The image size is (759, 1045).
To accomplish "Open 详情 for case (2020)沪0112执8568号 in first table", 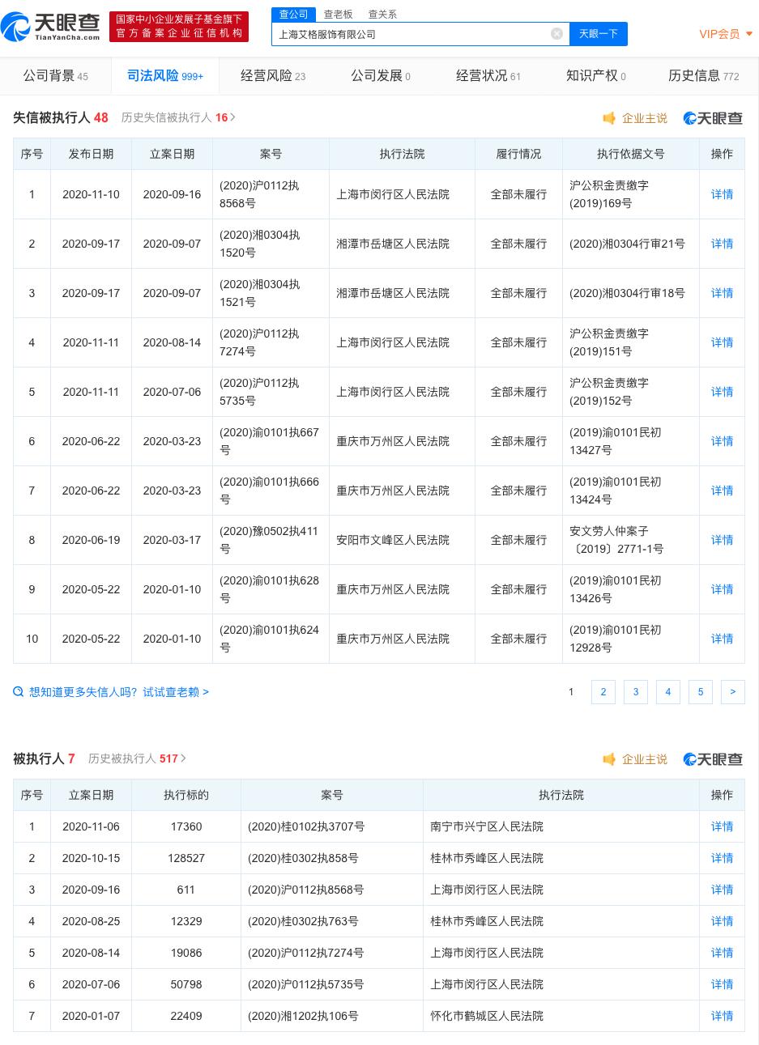I will click(722, 194).
